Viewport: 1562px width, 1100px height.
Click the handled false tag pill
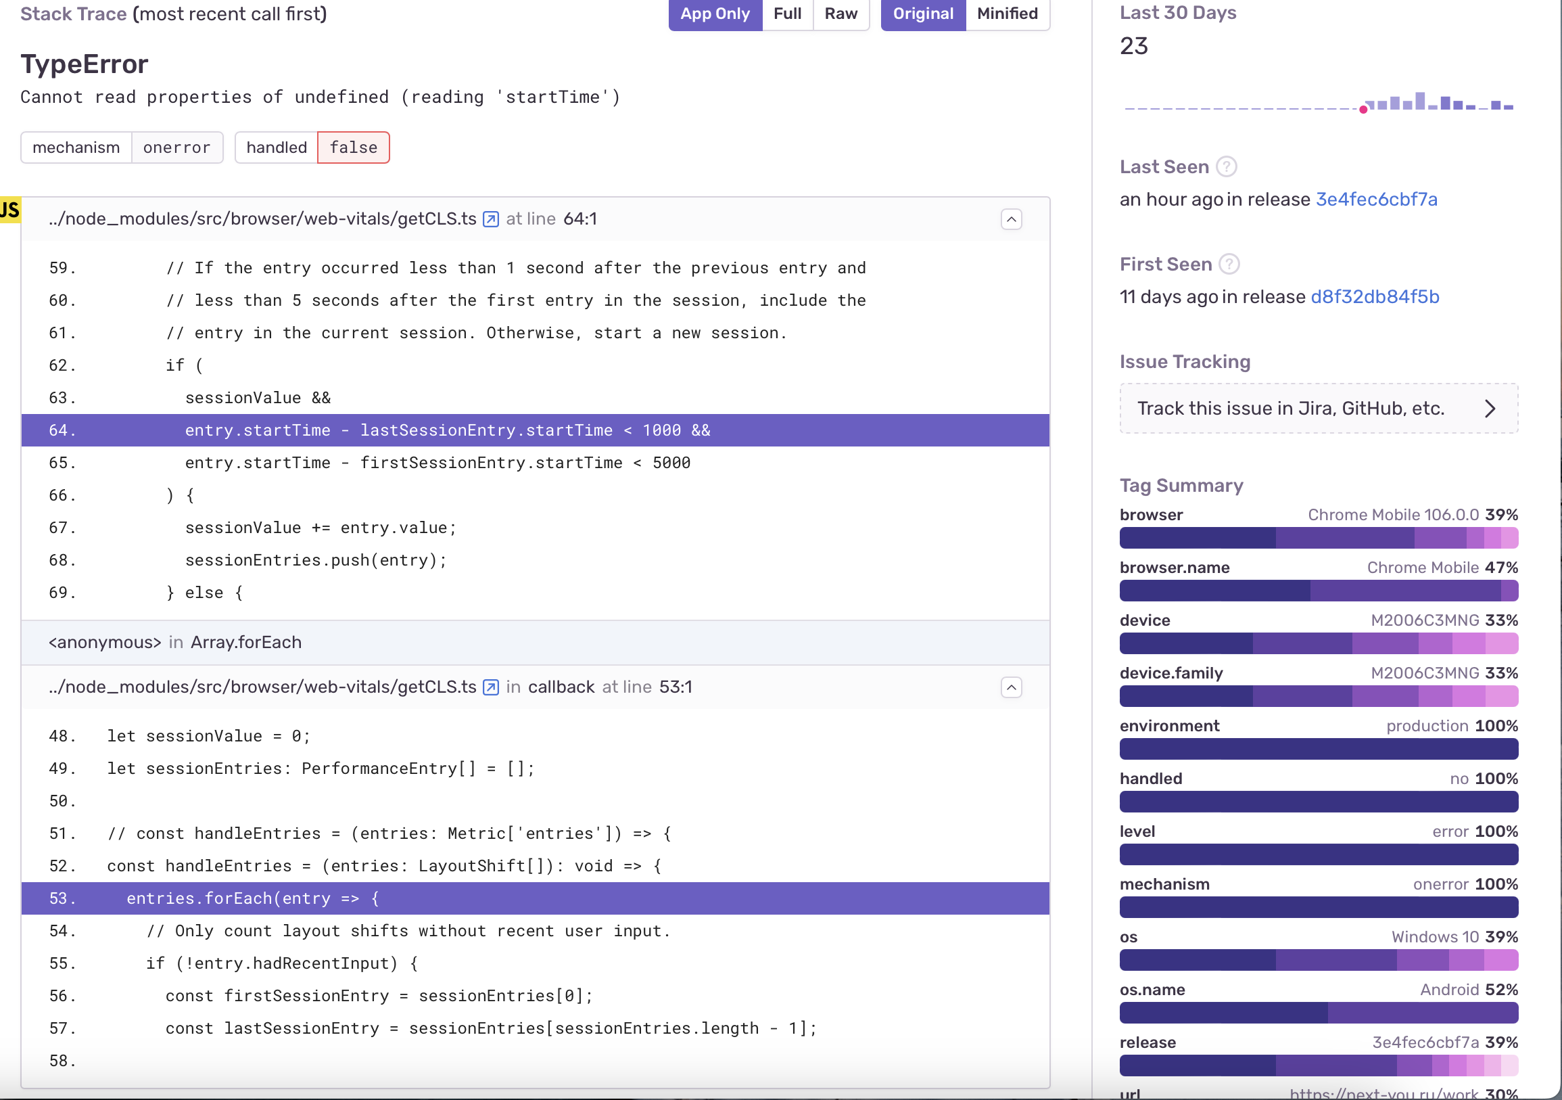353,147
